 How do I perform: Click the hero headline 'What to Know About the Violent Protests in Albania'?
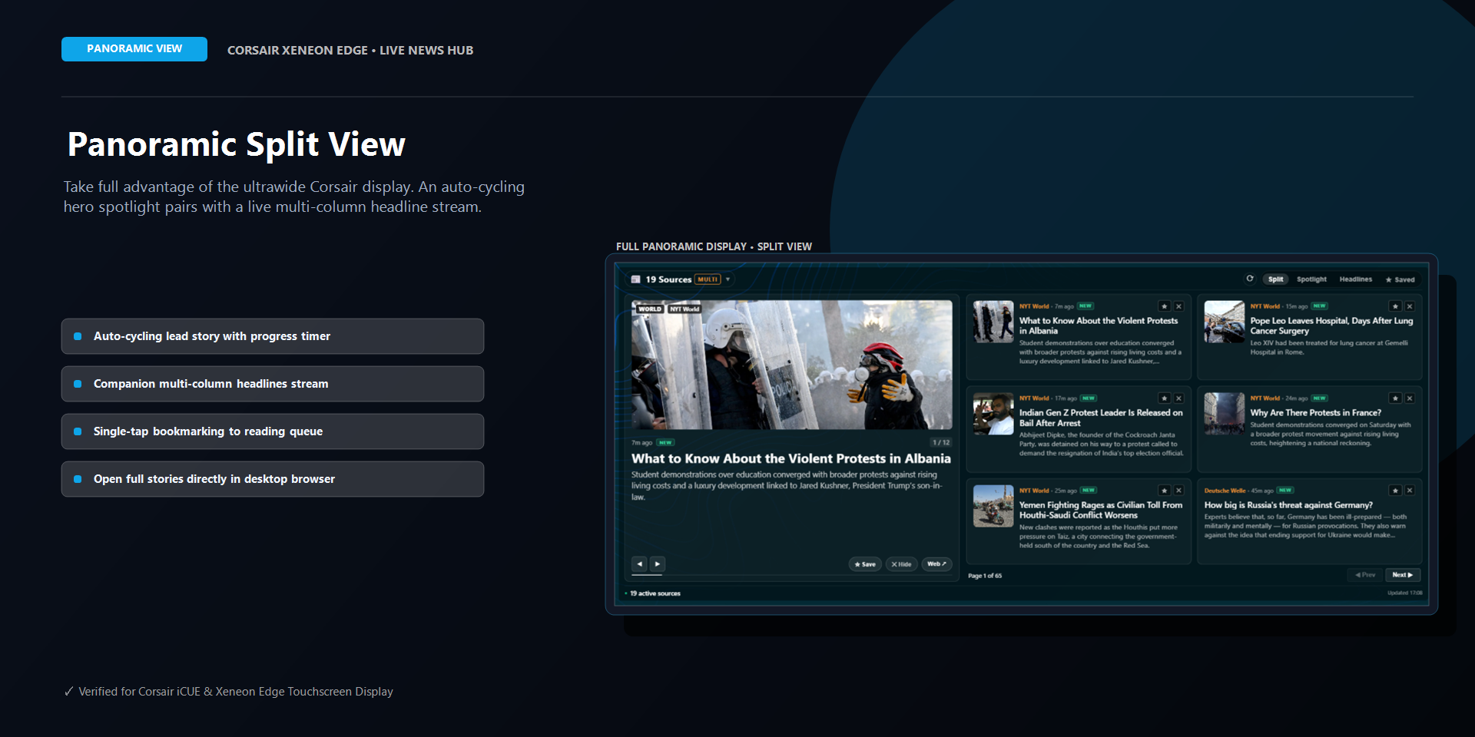point(791,458)
